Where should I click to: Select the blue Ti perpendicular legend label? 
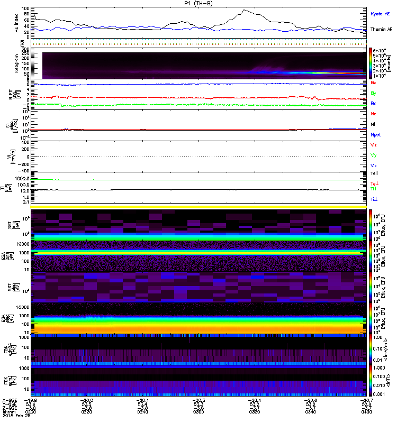[x=374, y=199]
